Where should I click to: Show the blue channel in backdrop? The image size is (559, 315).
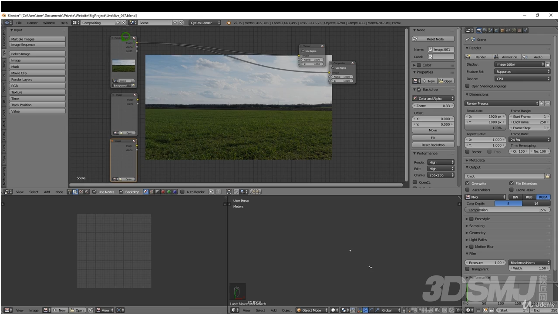175,192
